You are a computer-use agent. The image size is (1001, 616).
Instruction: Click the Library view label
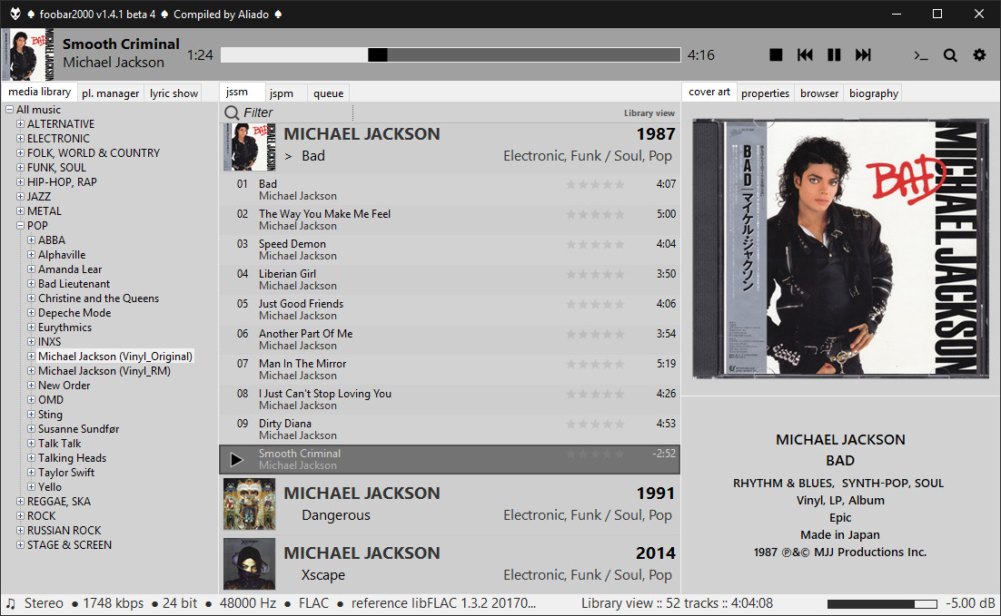[x=649, y=113]
